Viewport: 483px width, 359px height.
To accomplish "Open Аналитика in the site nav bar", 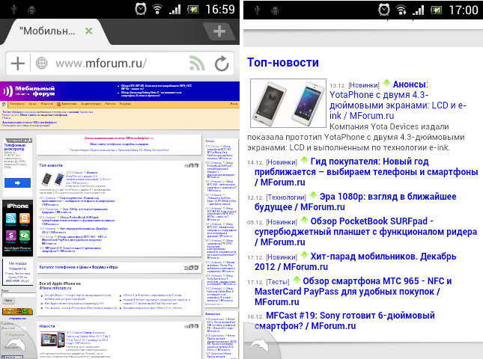I will click(x=67, y=104).
